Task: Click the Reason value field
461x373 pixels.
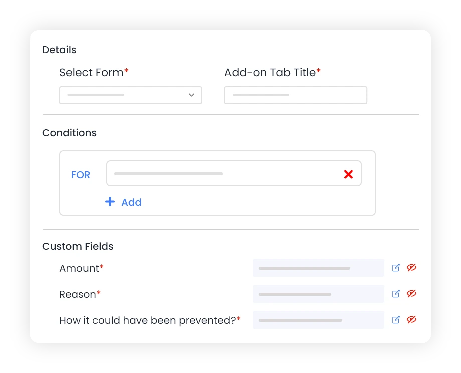Action: coord(318,294)
